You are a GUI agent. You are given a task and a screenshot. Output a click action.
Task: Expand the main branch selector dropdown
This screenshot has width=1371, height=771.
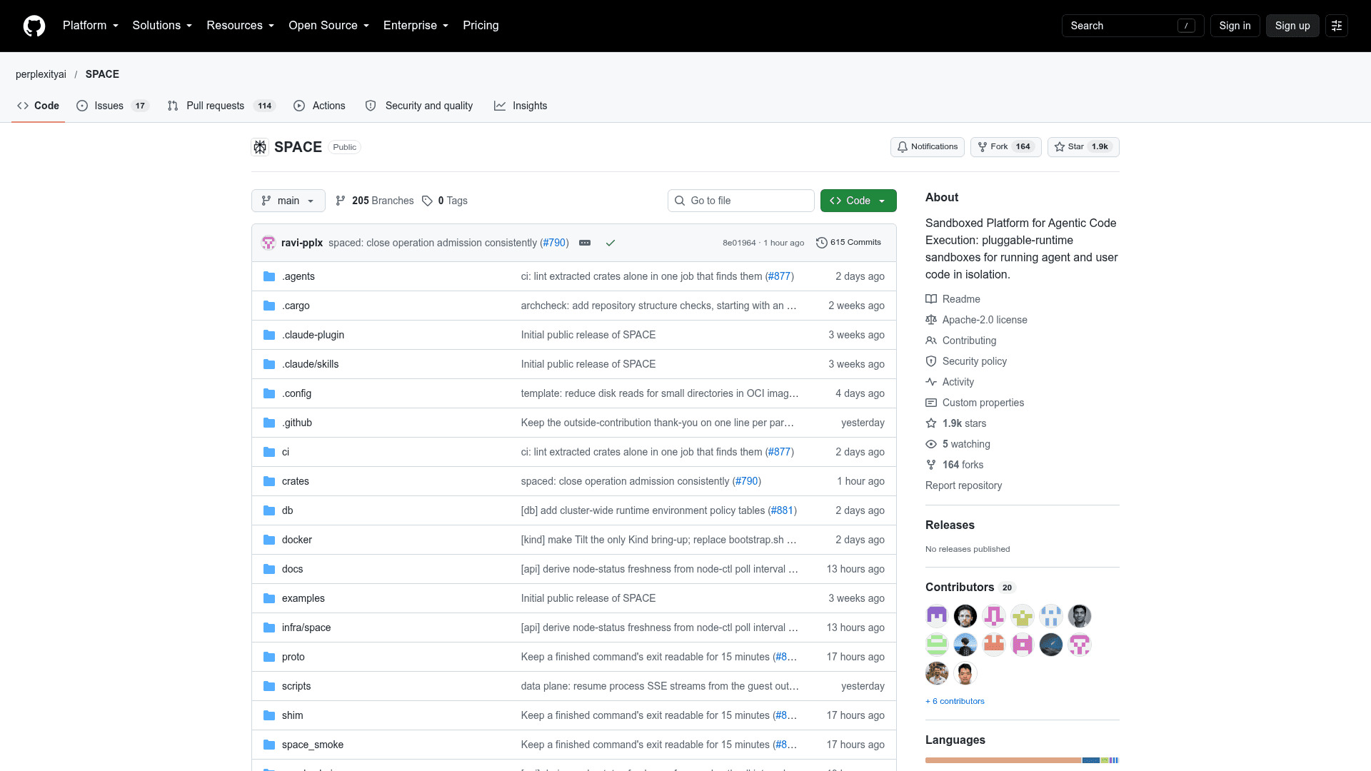tap(288, 201)
